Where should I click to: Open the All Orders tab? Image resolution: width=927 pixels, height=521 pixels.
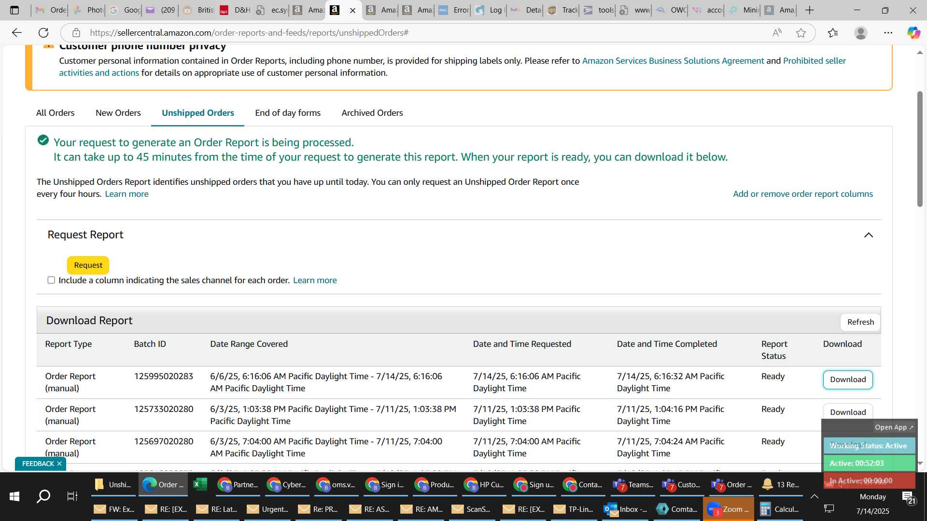pyautogui.click(x=56, y=113)
